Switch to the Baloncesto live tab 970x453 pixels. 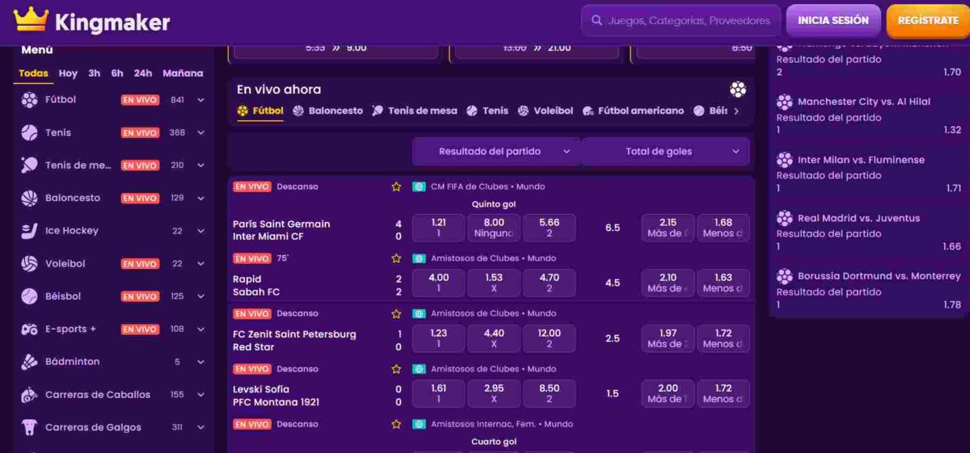click(328, 111)
